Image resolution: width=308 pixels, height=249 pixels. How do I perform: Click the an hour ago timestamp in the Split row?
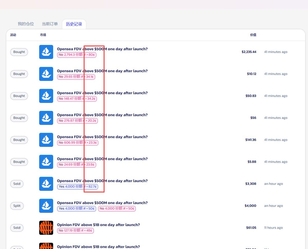click(273, 206)
